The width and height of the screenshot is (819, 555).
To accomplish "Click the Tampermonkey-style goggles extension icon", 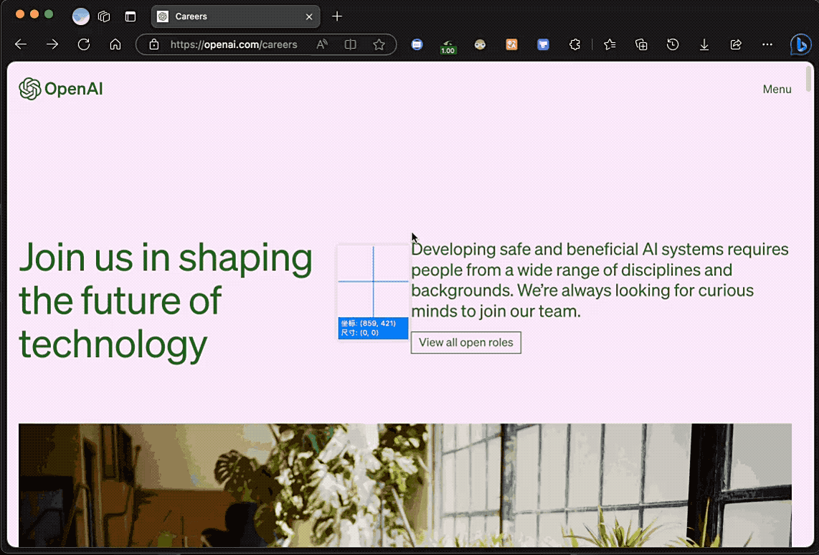I will [x=480, y=44].
